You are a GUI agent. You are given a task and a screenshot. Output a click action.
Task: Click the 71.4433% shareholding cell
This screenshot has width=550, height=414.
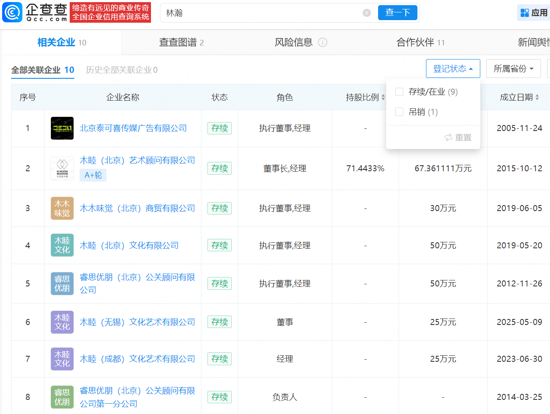click(365, 168)
